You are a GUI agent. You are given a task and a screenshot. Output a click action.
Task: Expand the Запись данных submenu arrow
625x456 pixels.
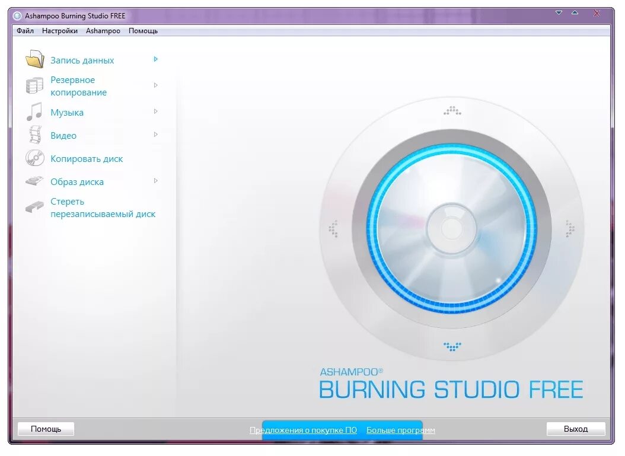(x=156, y=59)
